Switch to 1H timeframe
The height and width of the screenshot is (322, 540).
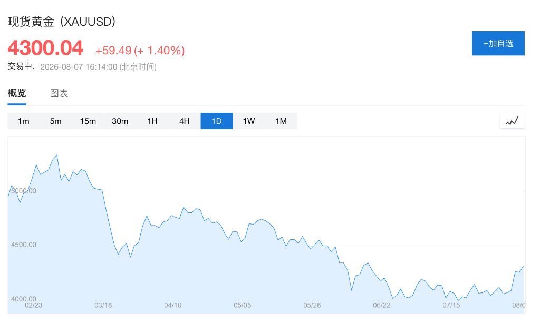[x=152, y=121]
